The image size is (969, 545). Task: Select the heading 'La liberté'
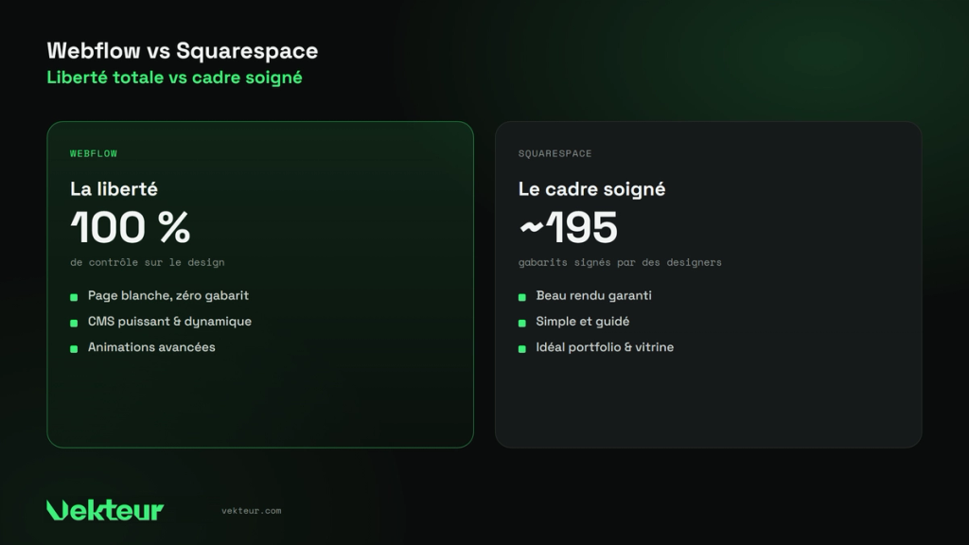114,188
